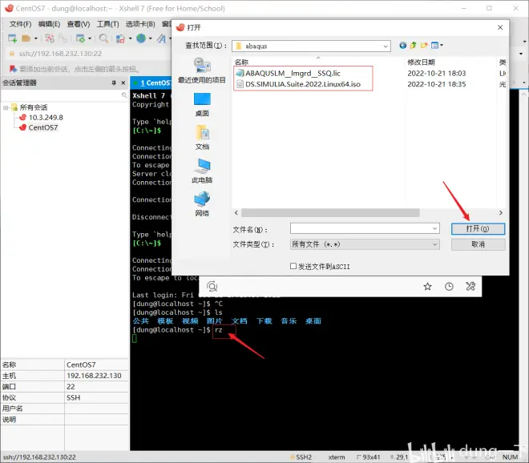Click the open session folder icon
This screenshot has height=463, width=529.
(x=26, y=38)
